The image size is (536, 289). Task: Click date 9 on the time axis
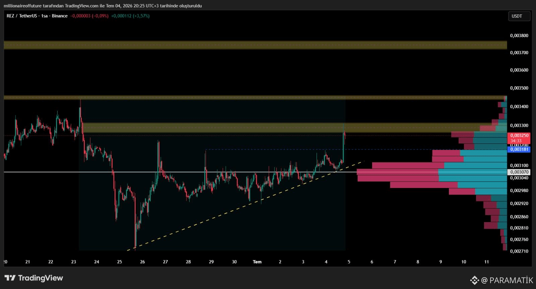tap(441, 262)
